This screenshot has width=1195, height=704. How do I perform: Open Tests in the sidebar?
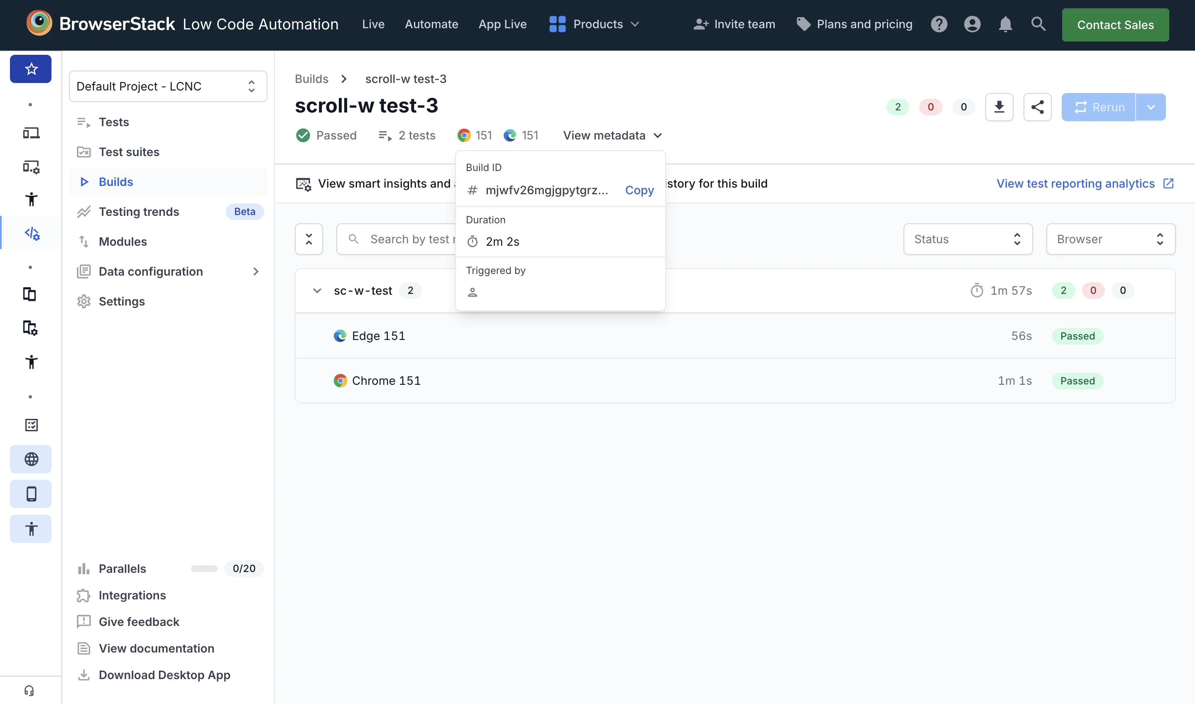168,122
